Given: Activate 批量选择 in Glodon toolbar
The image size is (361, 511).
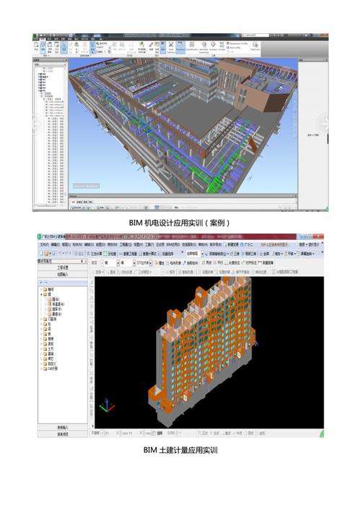Looking at the screenshot, I should [x=166, y=254].
